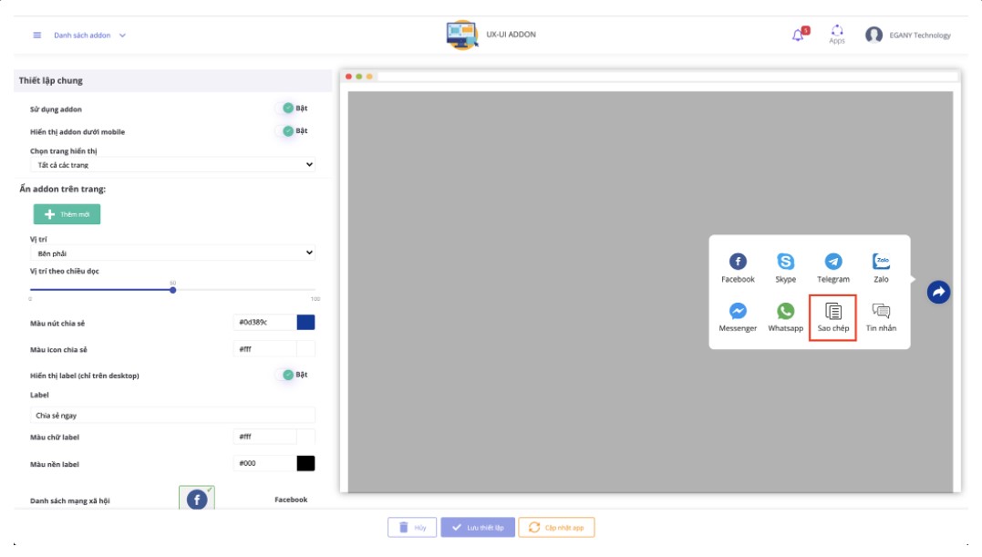982x557 pixels.
Task: Click the blue Màu nút chia sẻ swatch
Action: 305,323
